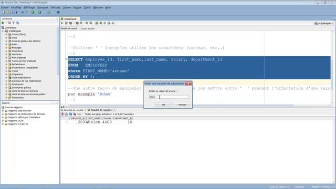The height and width of the screenshot is (189, 336).
Task: Click the Undo toolbar icon
Action: click(x=22, y=13)
